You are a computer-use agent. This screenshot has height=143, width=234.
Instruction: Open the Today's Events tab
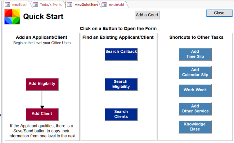[51, 5]
